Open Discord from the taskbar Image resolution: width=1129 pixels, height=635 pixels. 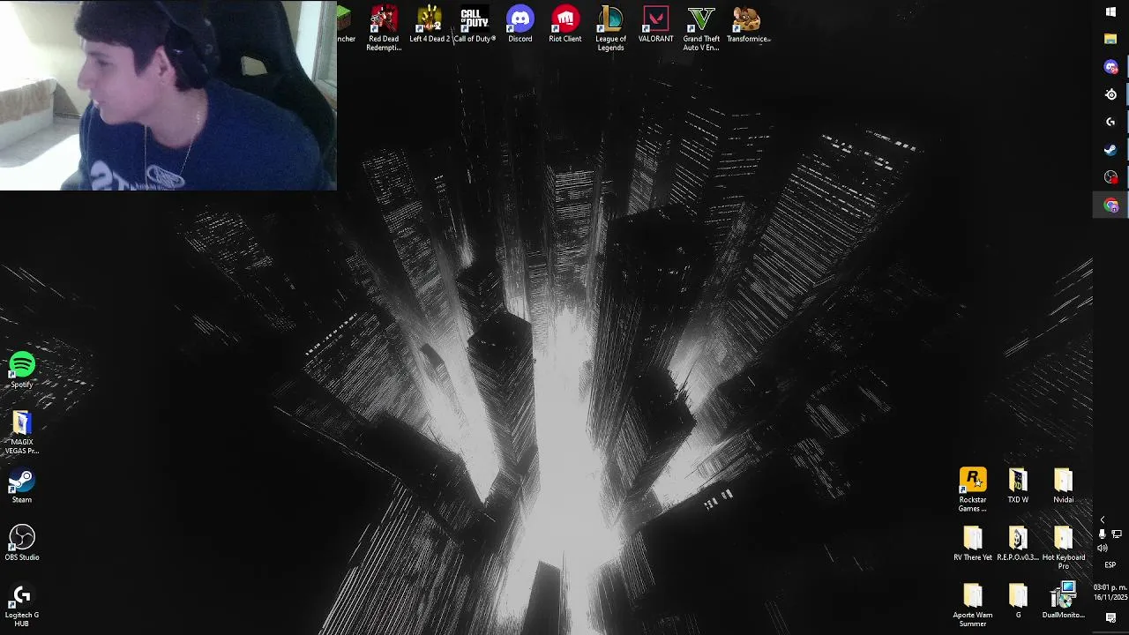1110,67
